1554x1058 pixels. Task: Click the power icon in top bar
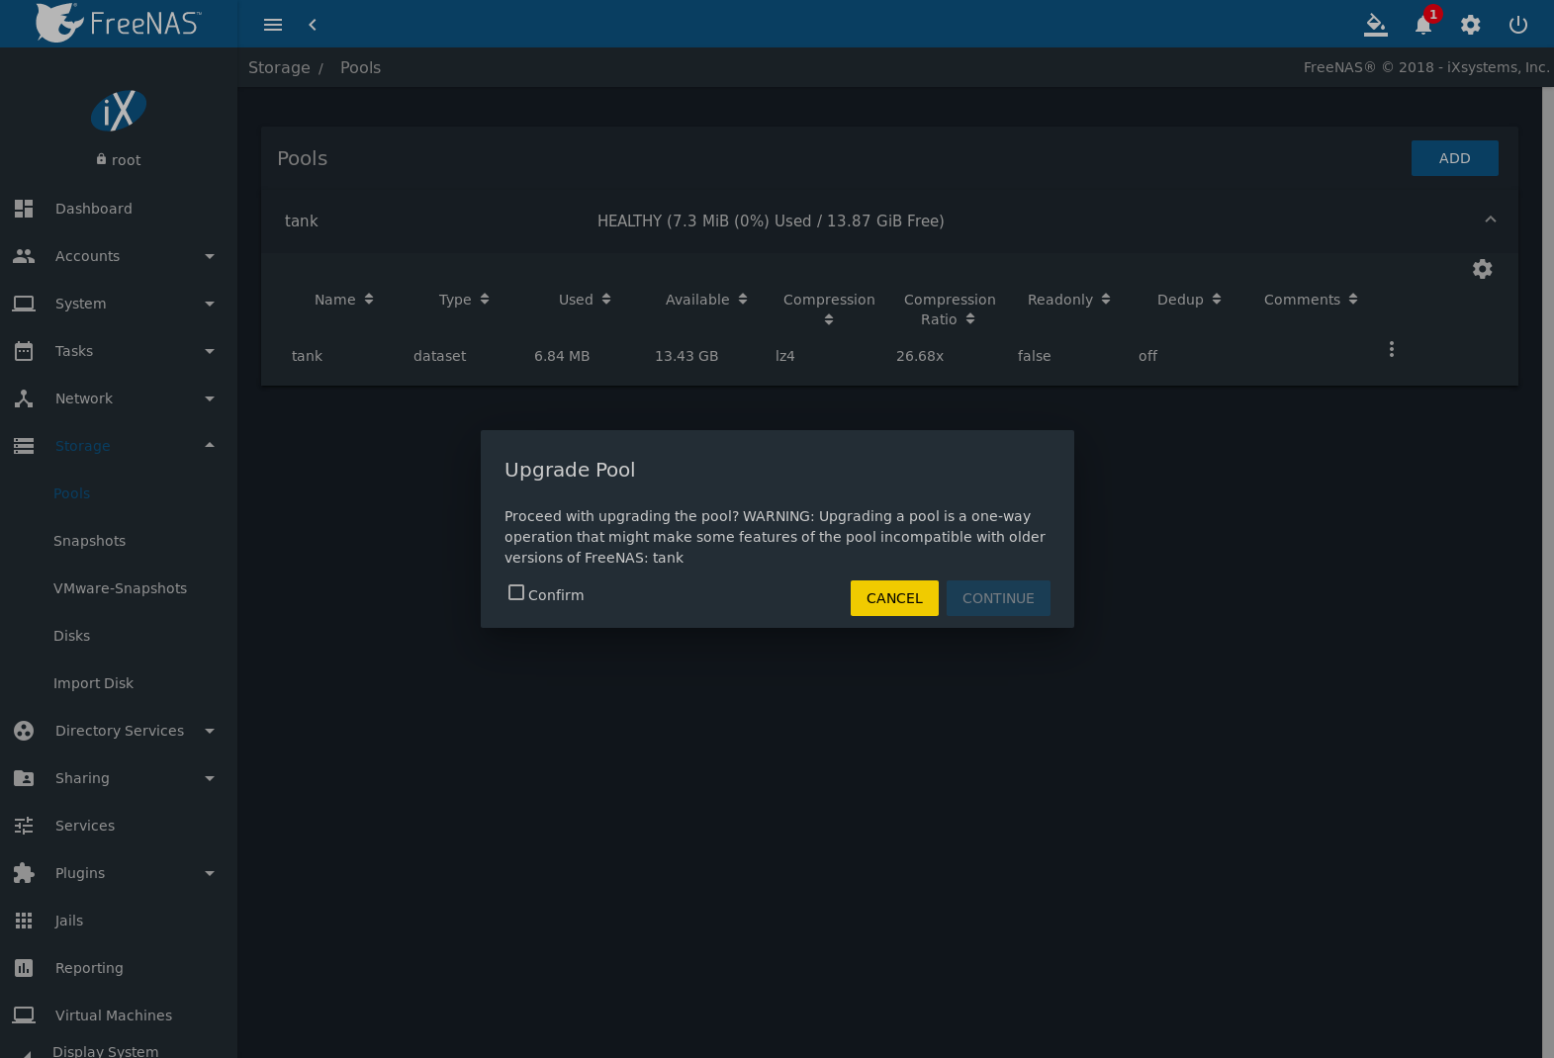(1517, 25)
